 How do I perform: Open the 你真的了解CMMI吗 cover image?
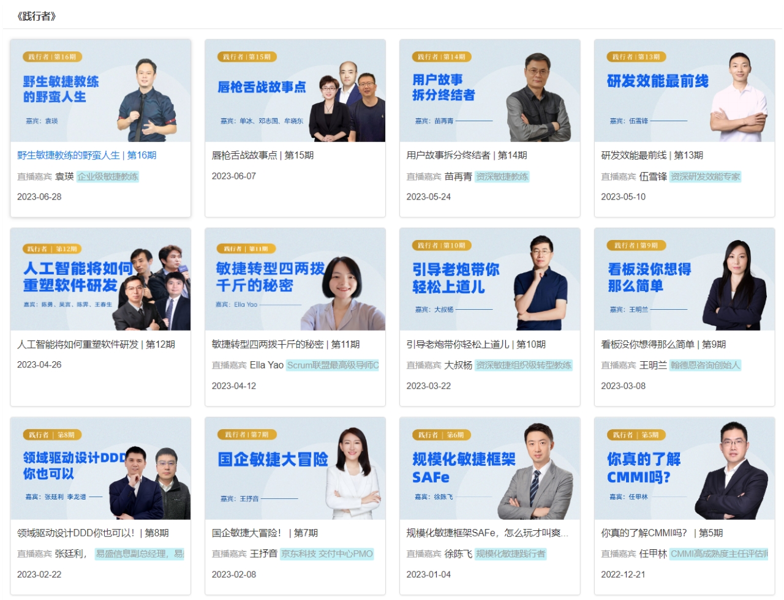tap(685, 468)
